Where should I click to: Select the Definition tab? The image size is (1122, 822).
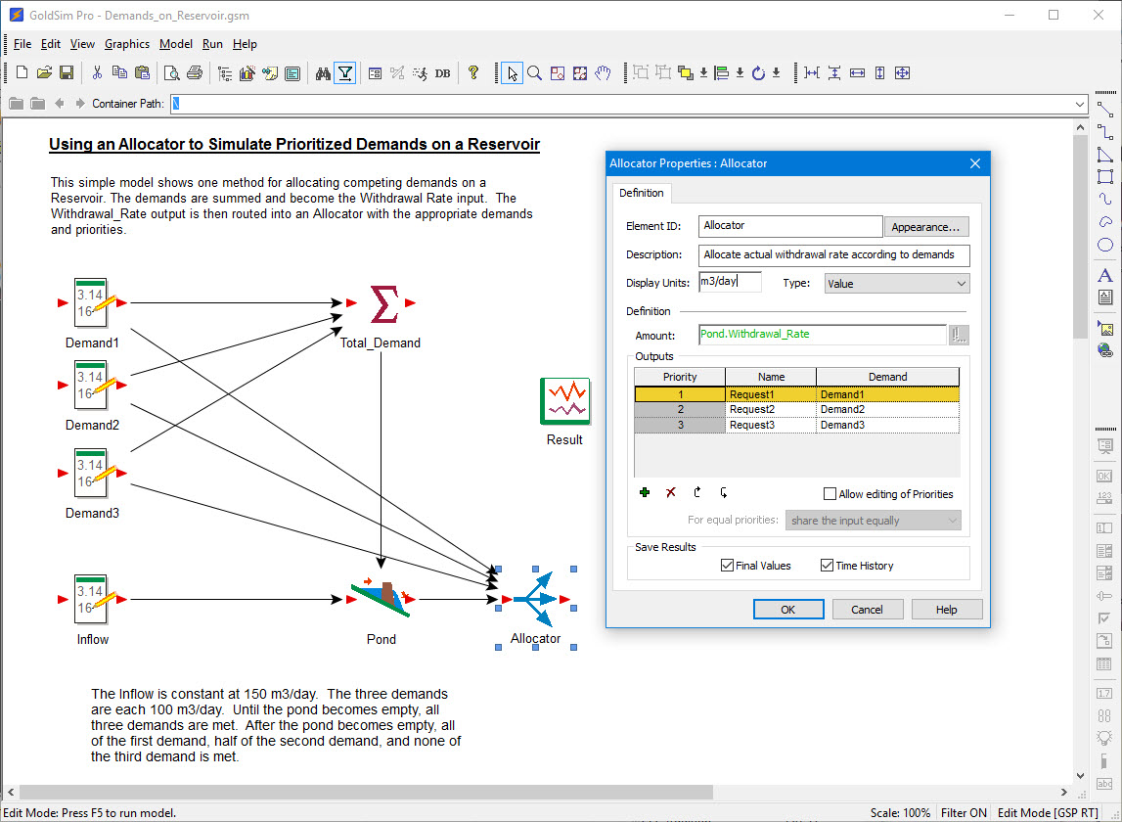pos(642,193)
